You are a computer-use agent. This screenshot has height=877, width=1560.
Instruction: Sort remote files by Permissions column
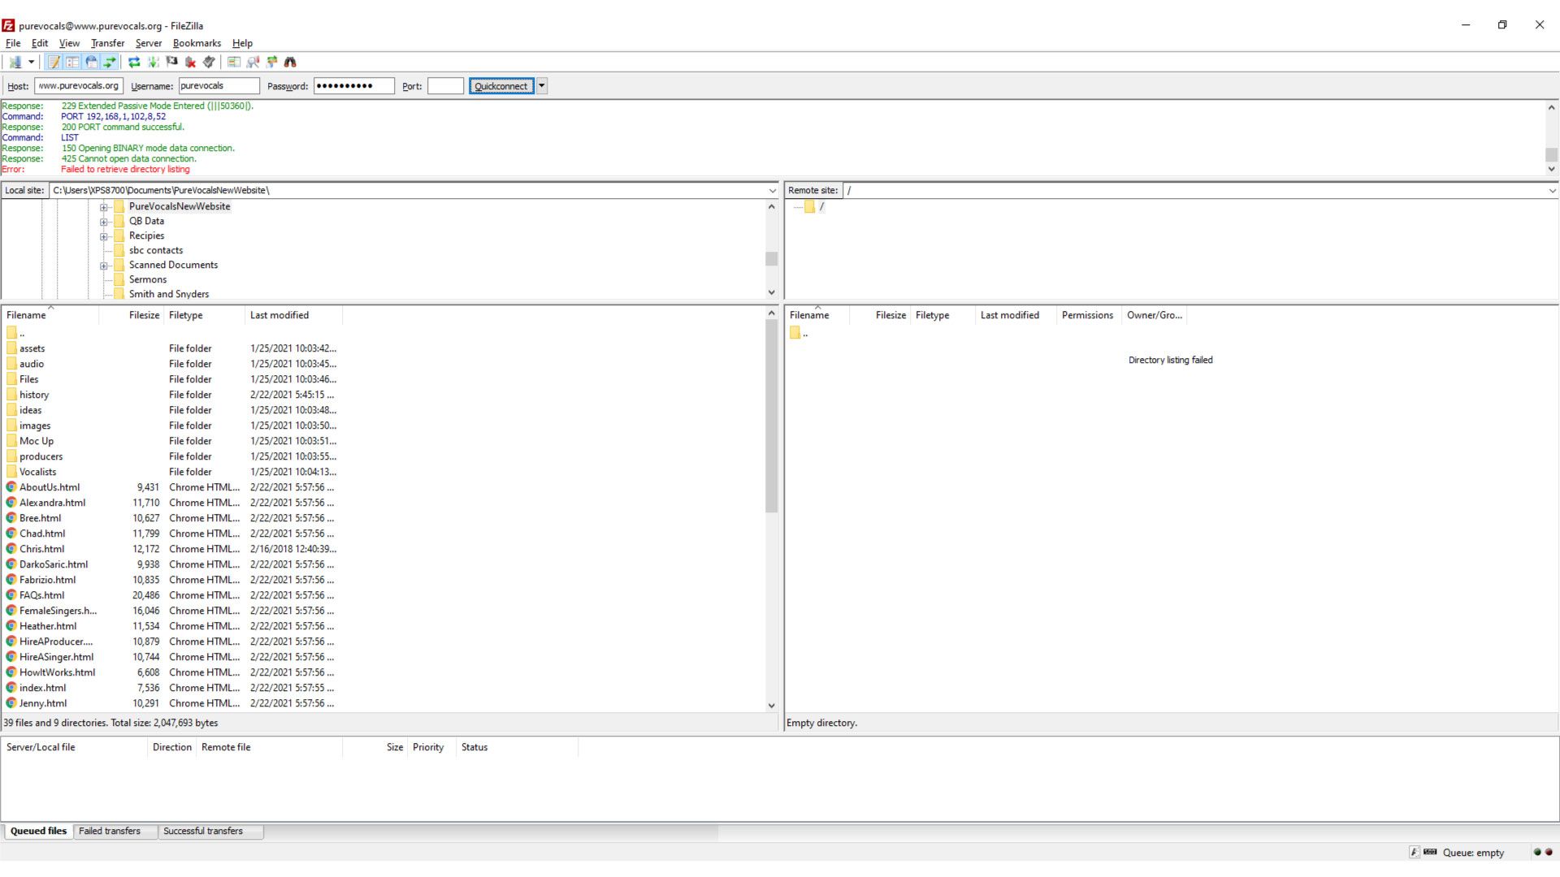tap(1087, 315)
